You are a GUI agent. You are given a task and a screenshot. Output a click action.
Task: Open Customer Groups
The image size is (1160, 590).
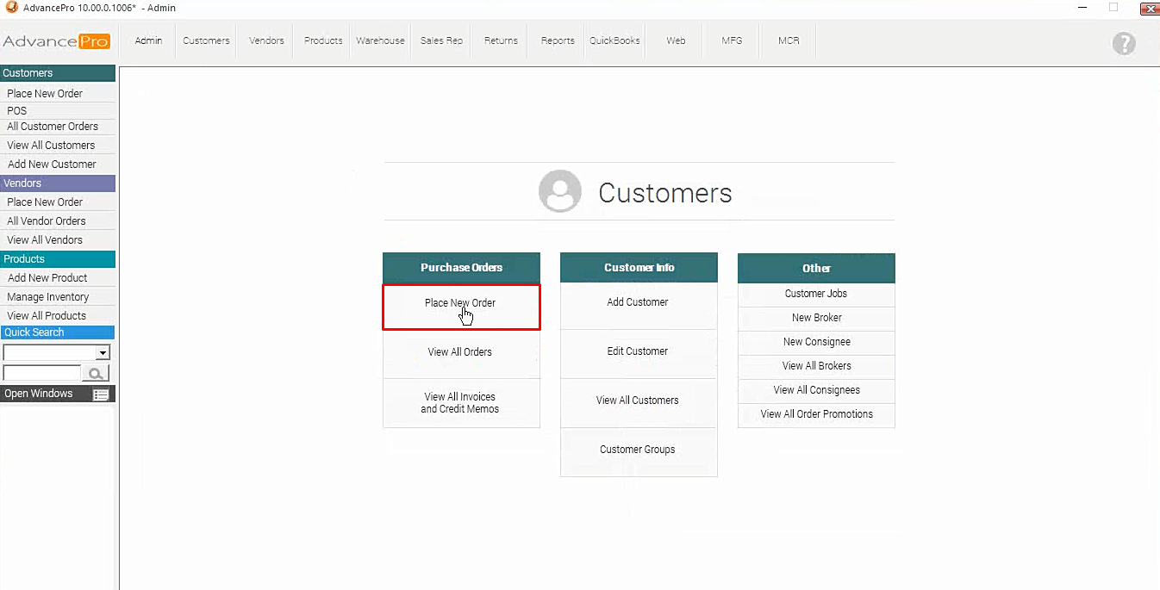click(638, 450)
